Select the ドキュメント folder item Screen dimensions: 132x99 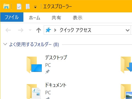pyautogui.click(x=46, y=90)
